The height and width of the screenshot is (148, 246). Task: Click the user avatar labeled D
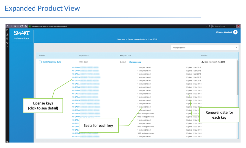[235, 32]
